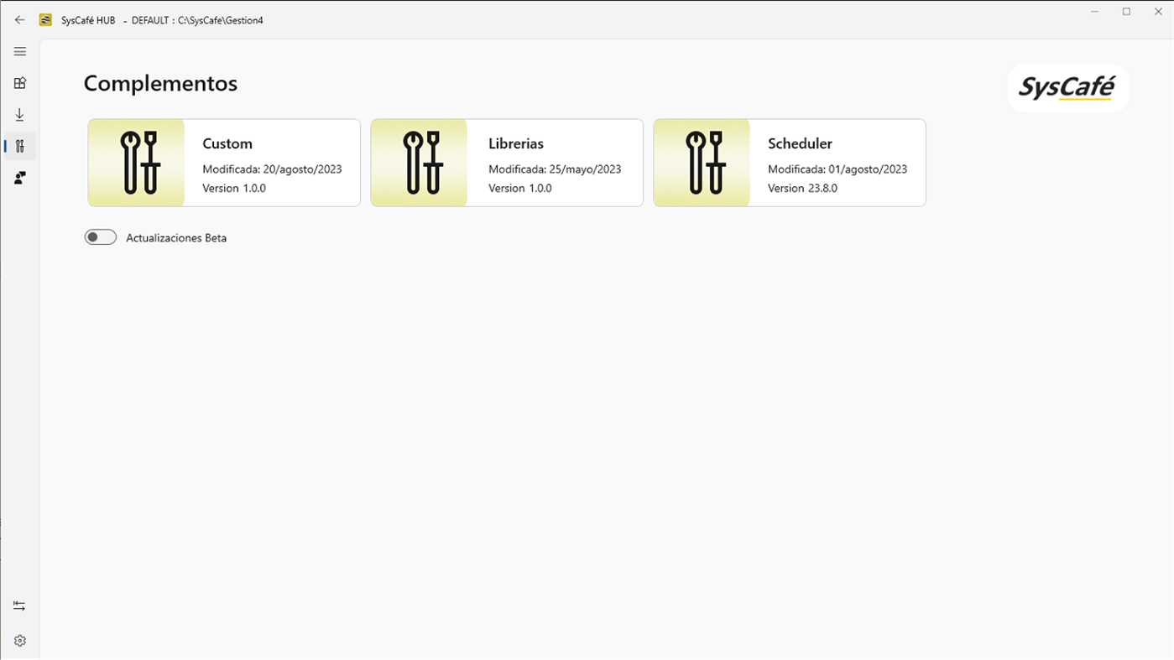The height and width of the screenshot is (660, 1174).
Task: Open the Complementos tools section in the sidebar
Action: click(x=19, y=145)
